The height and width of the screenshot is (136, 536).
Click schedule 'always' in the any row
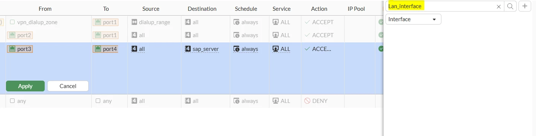click(246, 101)
